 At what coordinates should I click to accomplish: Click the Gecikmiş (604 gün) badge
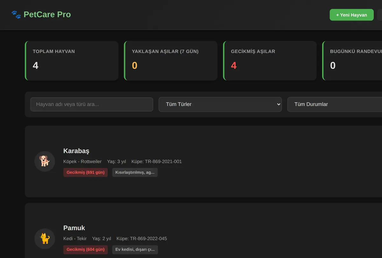[x=86, y=250]
